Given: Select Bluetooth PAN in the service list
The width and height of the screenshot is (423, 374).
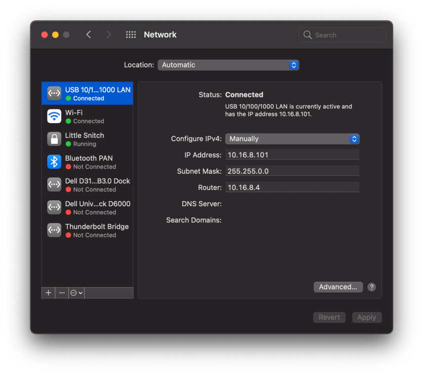Looking at the screenshot, I should click(87, 162).
